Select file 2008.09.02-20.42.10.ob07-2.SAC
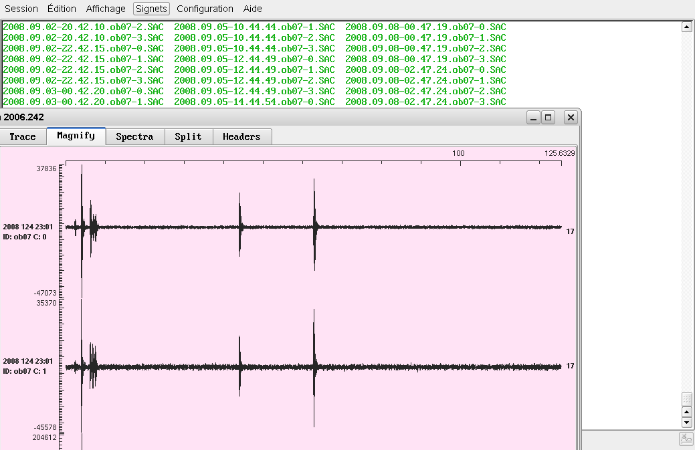 (x=83, y=27)
